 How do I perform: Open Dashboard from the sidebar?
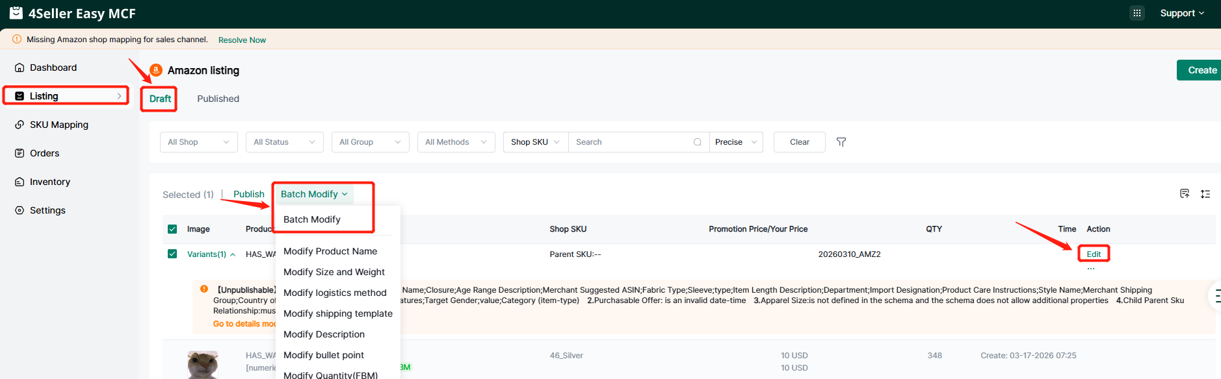point(53,67)
